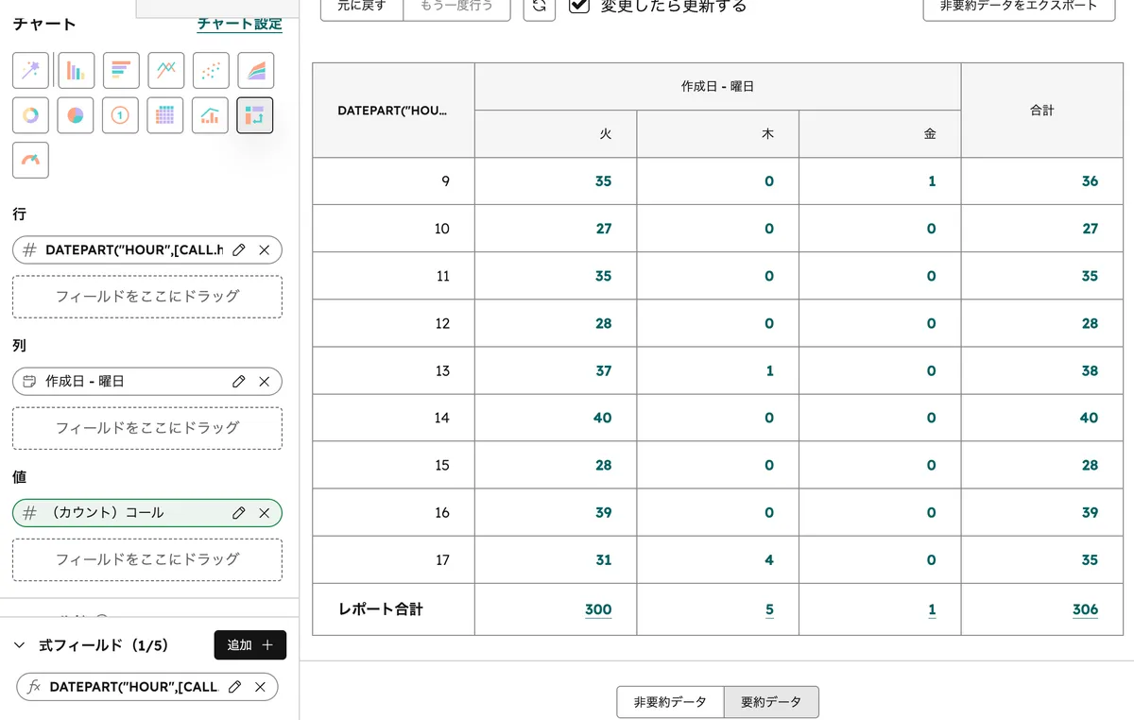1134x720 pixels.
Task: Collapse the 式フィールド section
Action: (x=20, y=644)
